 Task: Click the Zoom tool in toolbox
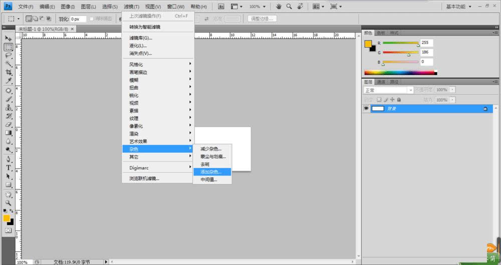9,202
